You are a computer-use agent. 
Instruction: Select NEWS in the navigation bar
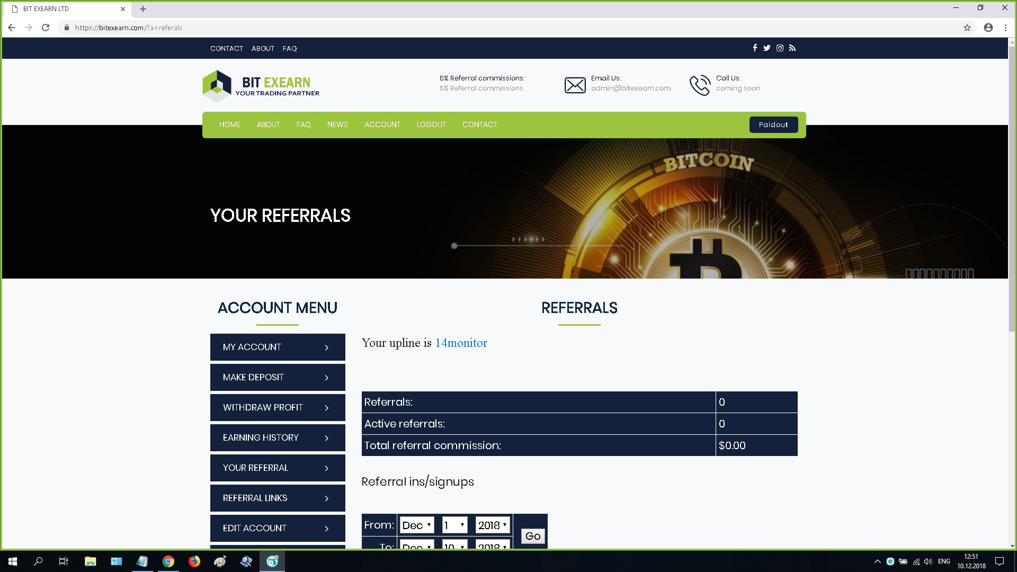click(337, 124)
